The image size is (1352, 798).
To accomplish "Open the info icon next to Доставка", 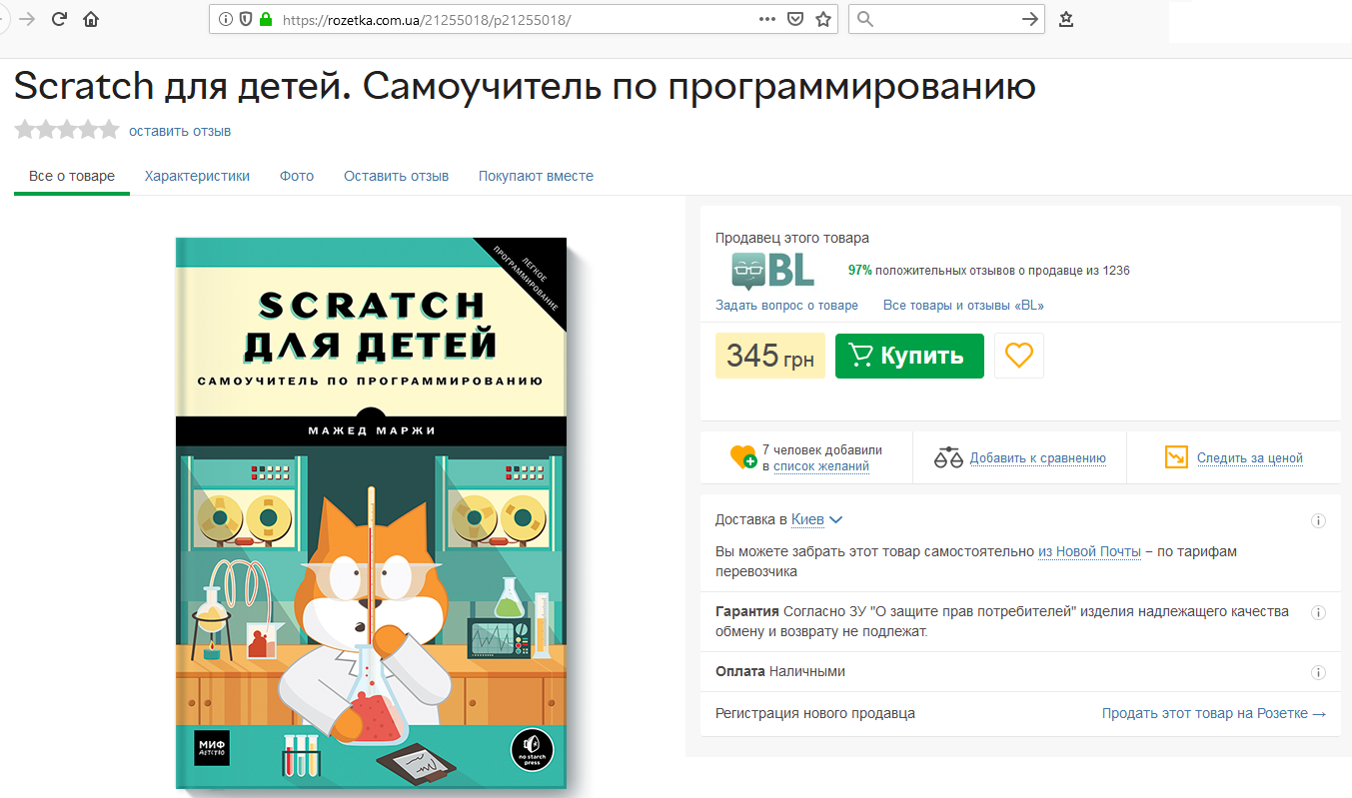I will [x=1318, y=520].
